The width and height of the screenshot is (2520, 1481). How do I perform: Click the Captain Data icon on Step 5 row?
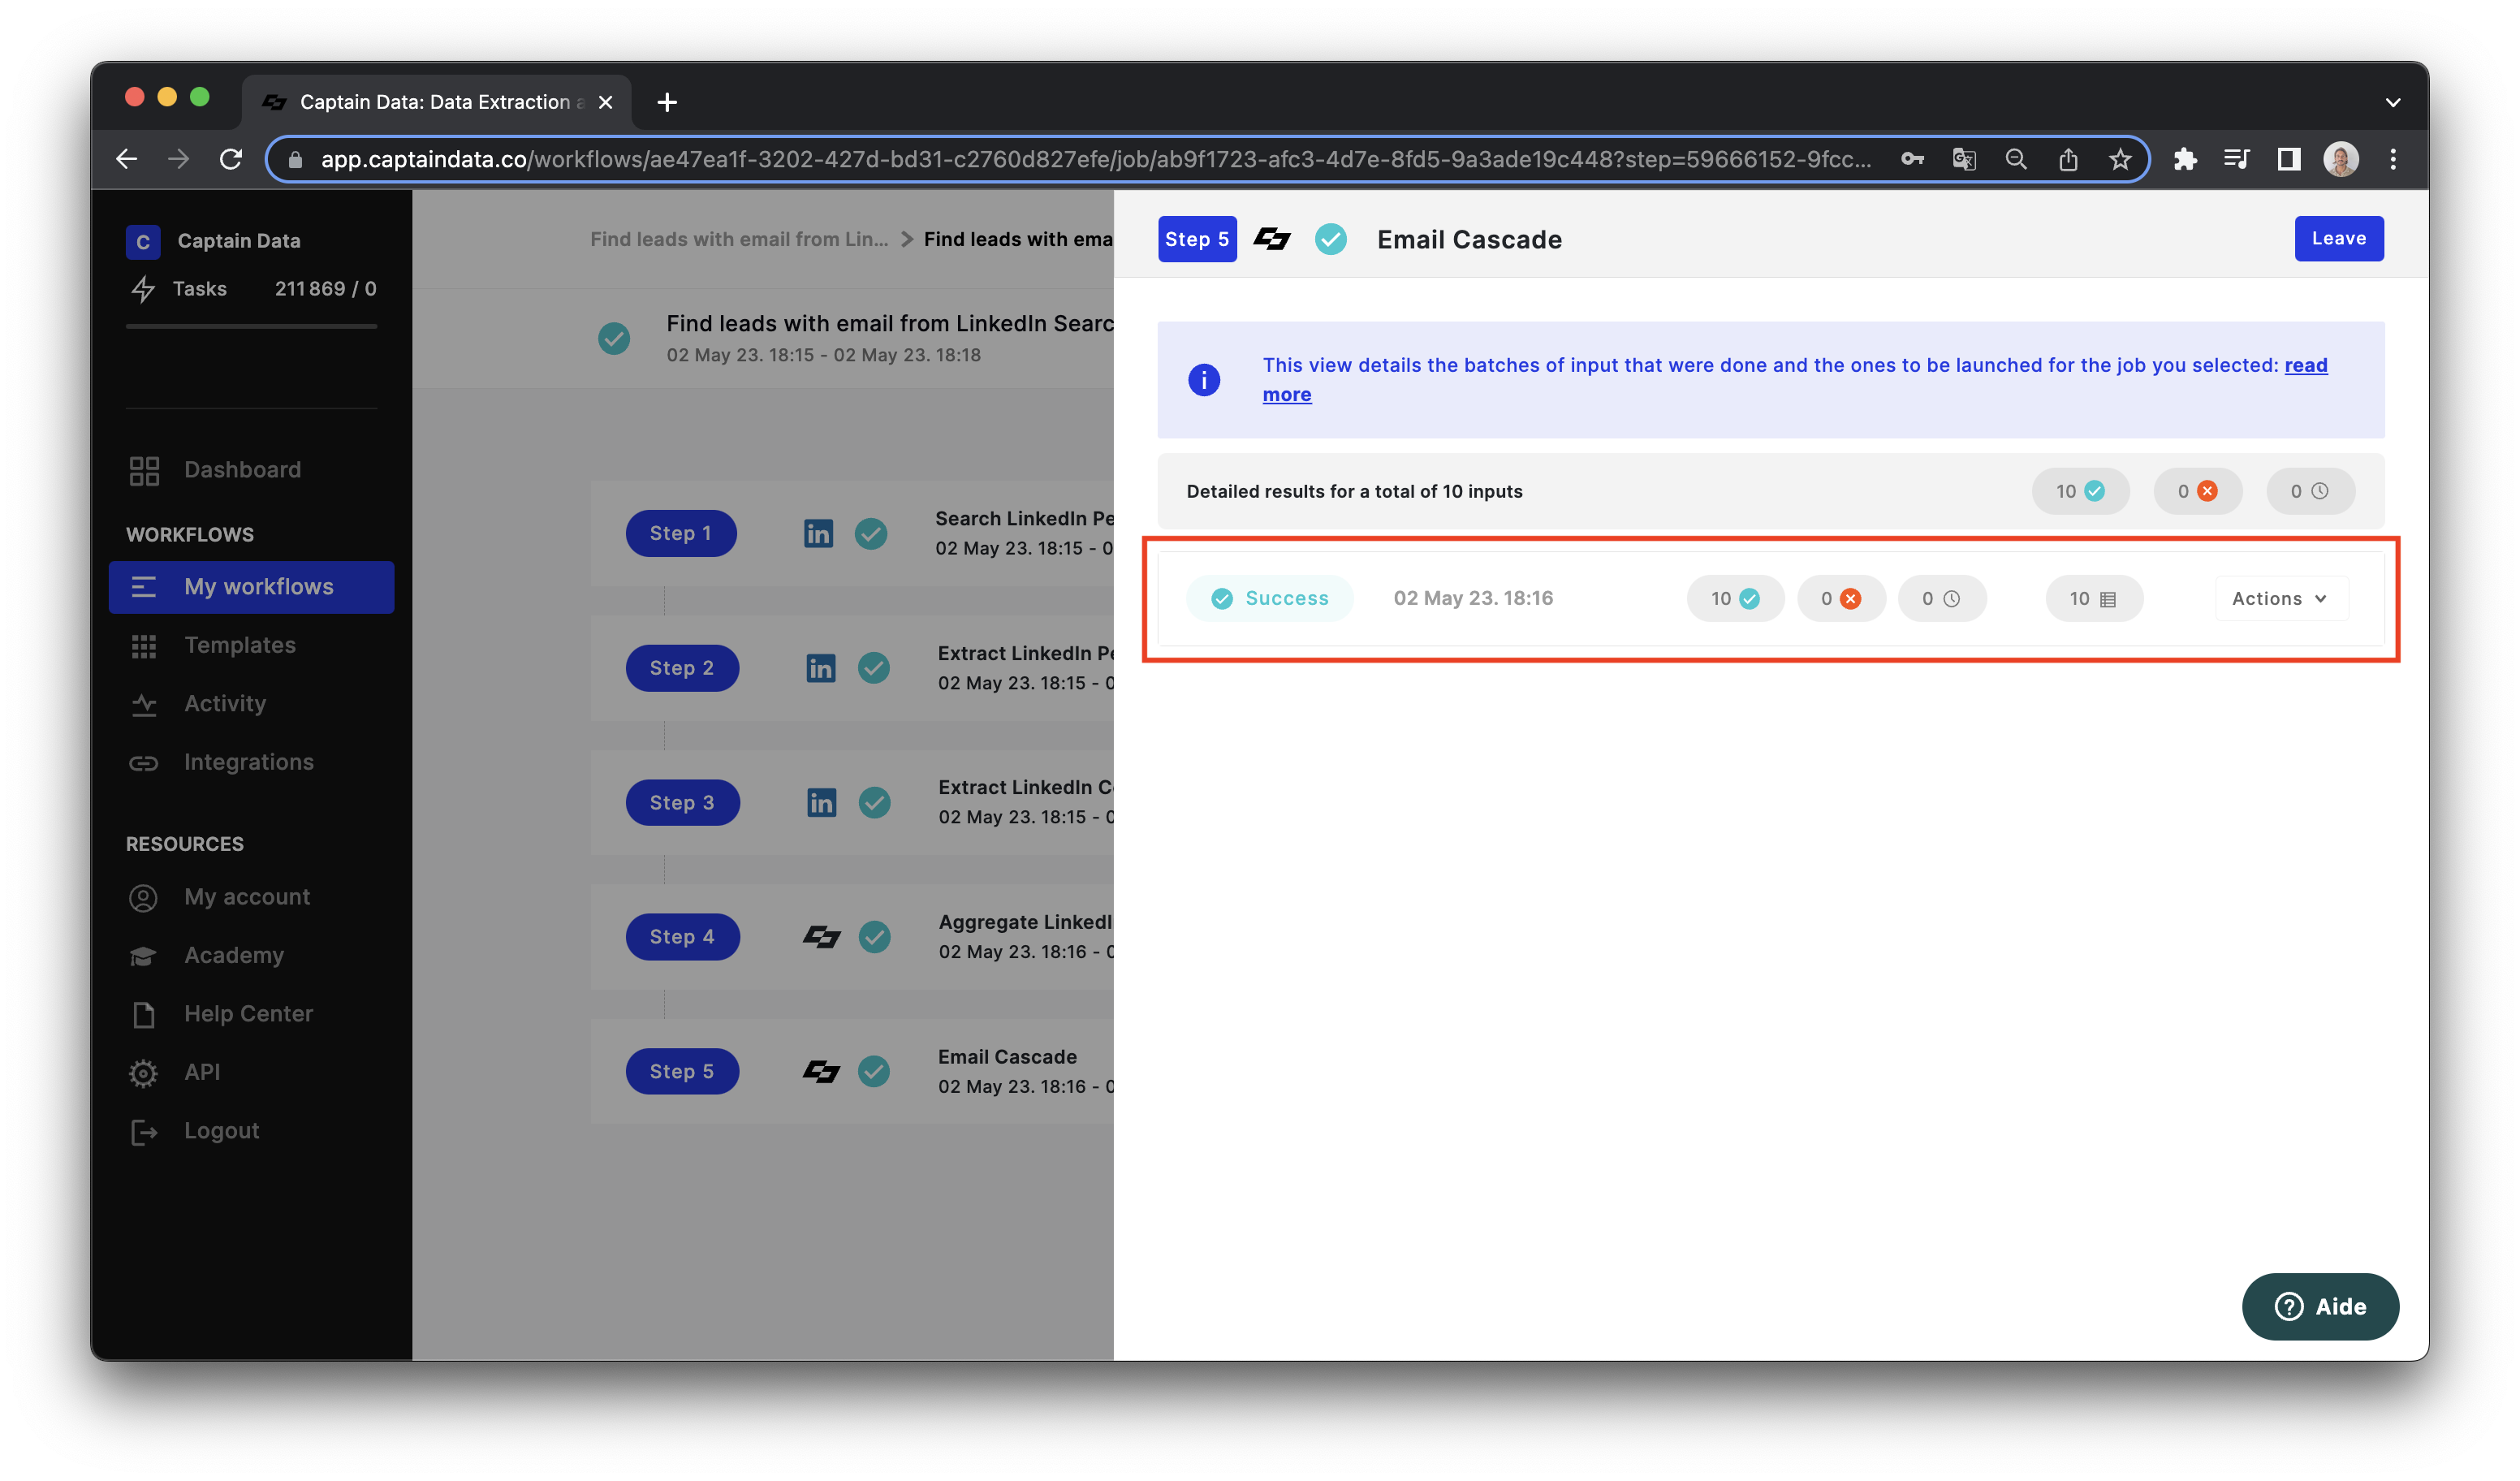[821, 1071]
